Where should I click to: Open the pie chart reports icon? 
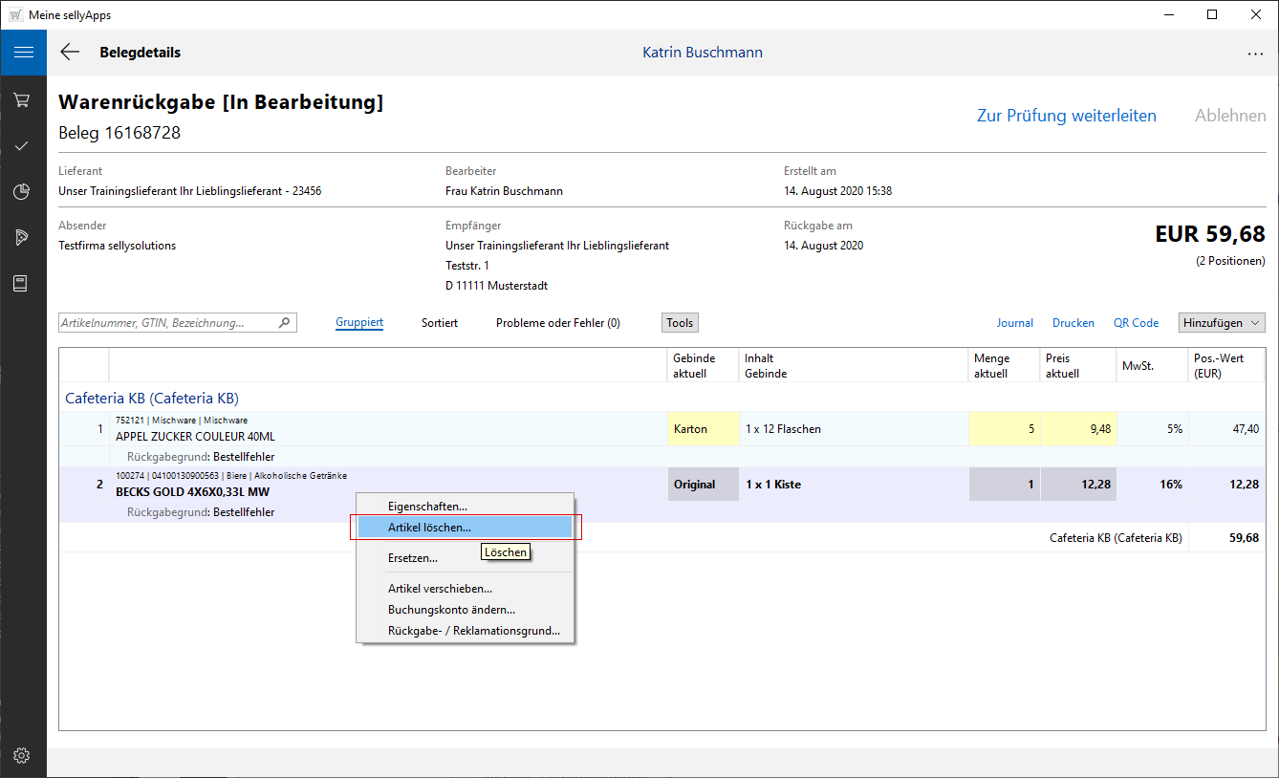point(22,192)
